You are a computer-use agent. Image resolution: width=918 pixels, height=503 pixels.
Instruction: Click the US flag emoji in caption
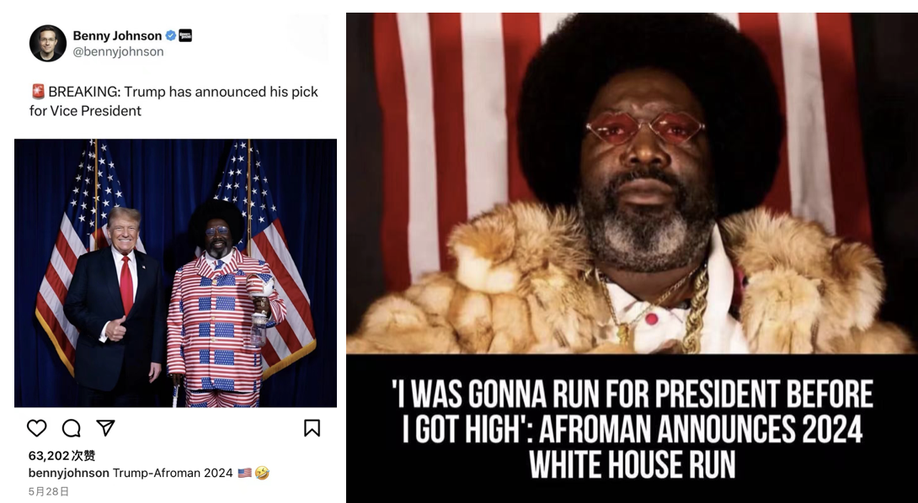tap(245, 473)
